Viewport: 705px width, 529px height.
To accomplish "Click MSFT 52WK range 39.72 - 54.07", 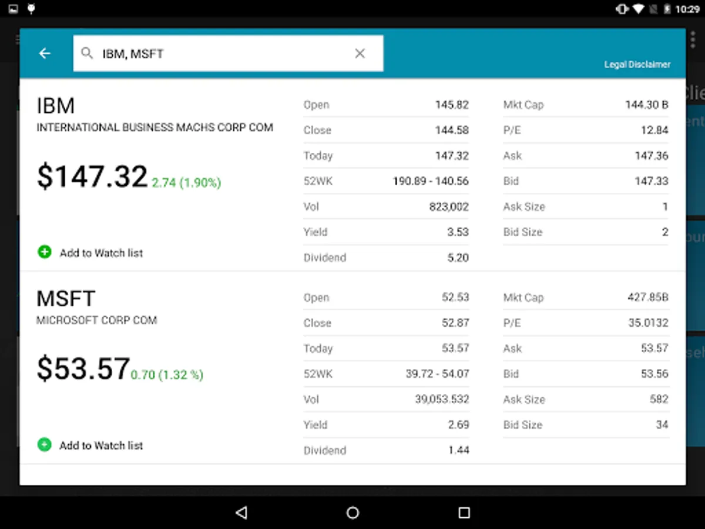I will 437,374.
